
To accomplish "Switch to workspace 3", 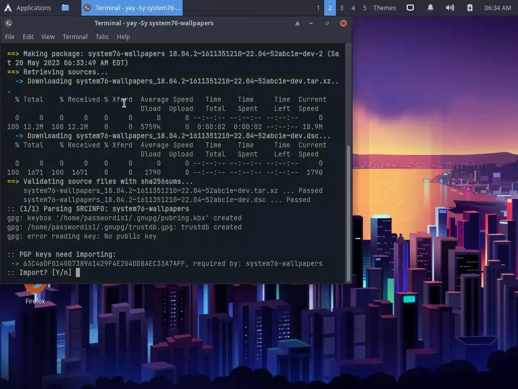I will click(x=341, y=8).
